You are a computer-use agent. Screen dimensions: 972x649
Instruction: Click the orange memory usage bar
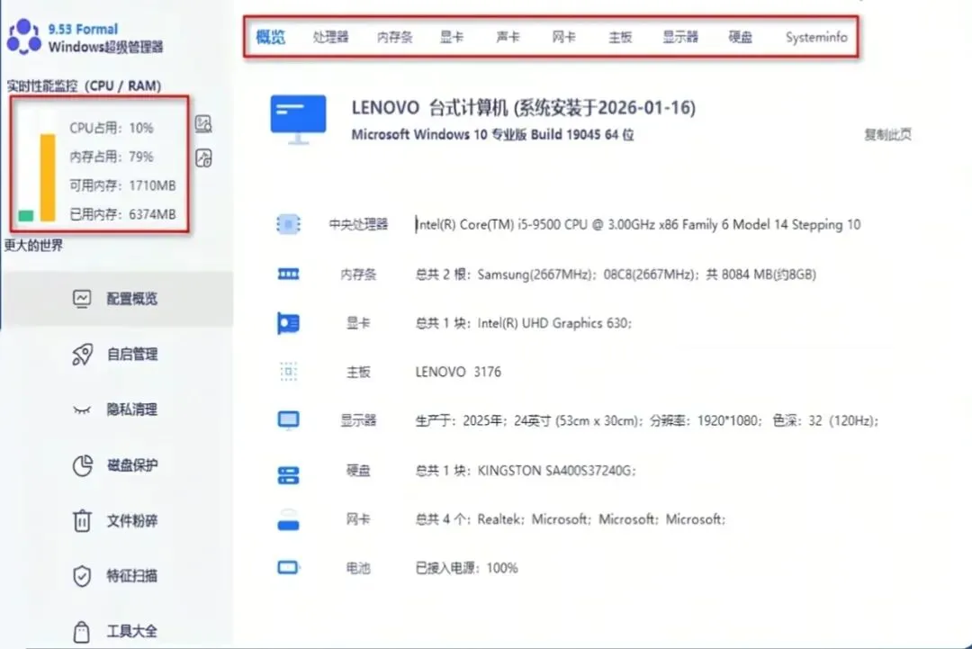point(47,177)
